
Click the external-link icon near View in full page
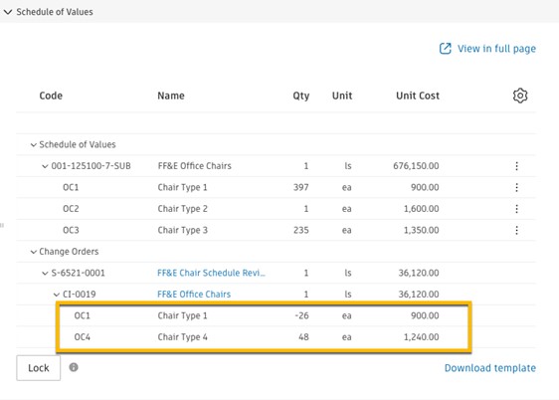445,49
